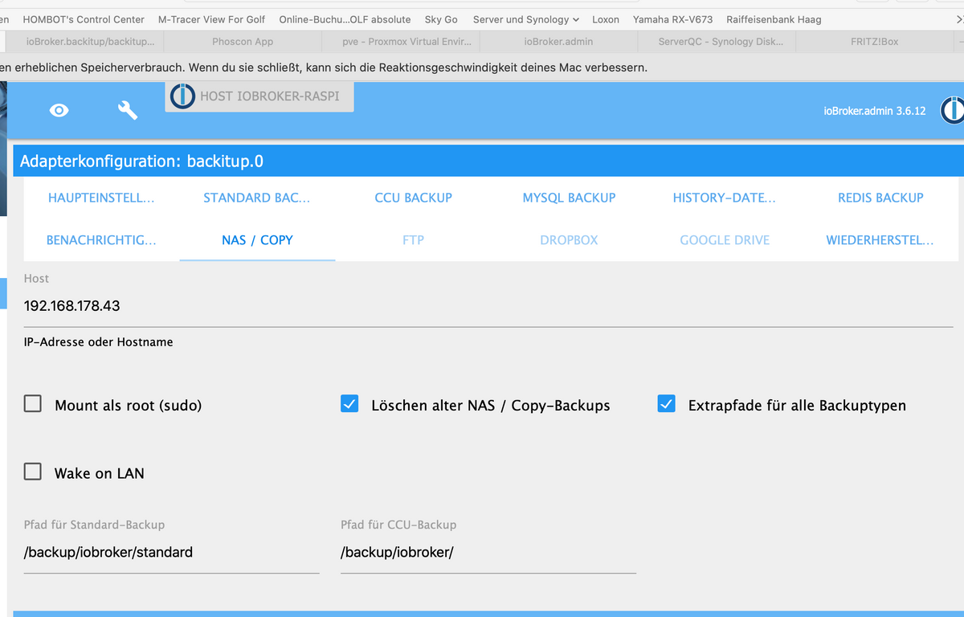The image size is (964, 617).
Task: Click the HOST IOBROKER-RASPI button
Action: point(259,96)
